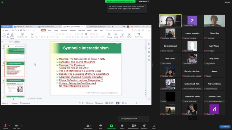
Task: Select the Home ribbon tab
Action: pyautogui.click(x=43, y=30)
